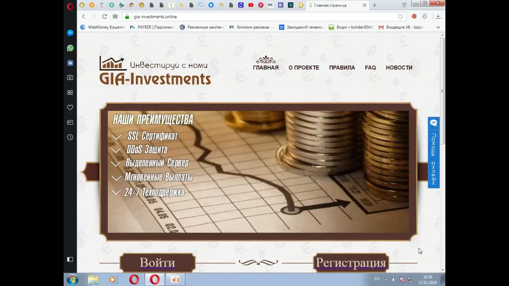Screen dimensions: 509x286
Task: Click the network tray icon
Action: point(410,280)
